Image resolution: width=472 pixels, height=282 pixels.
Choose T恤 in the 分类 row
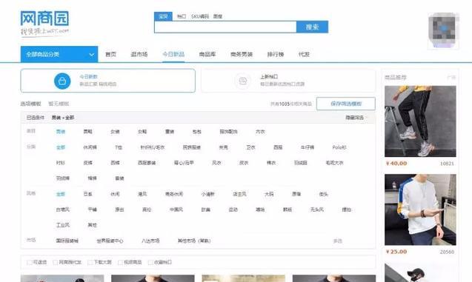click(x=119, y=147)
